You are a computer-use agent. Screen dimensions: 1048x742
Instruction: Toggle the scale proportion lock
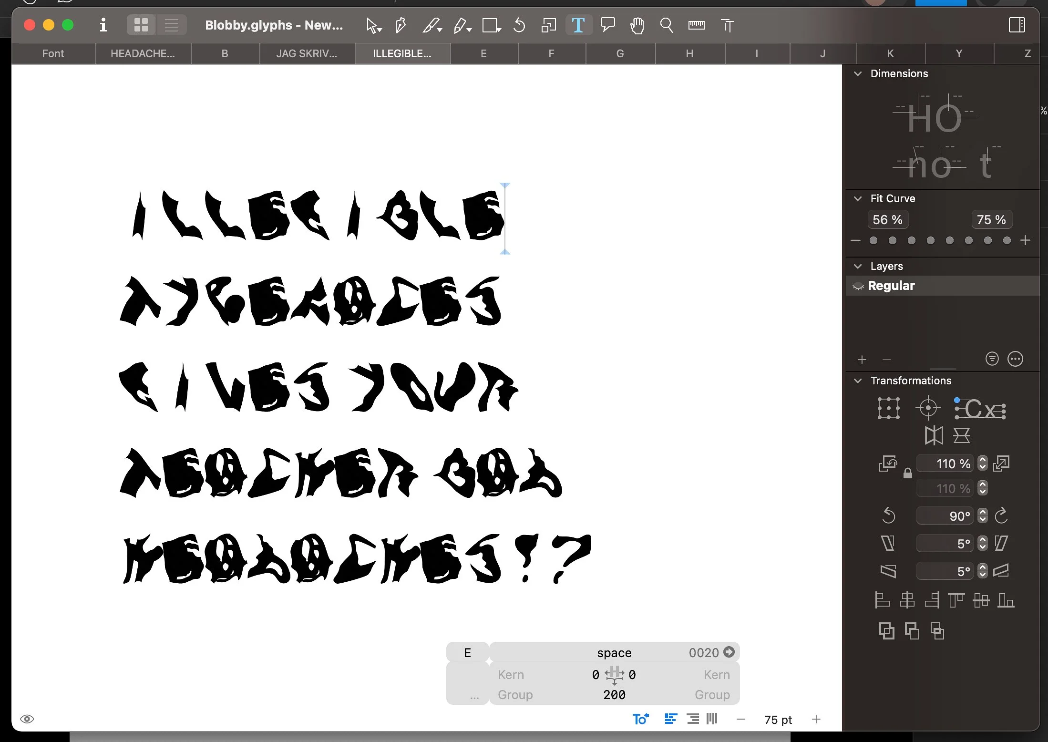[x=908, y=473]
